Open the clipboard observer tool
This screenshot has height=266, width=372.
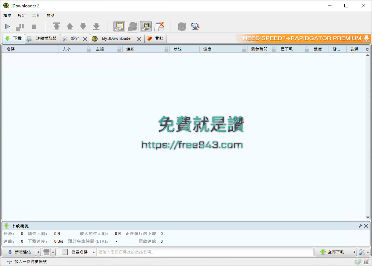coord(119,26)
